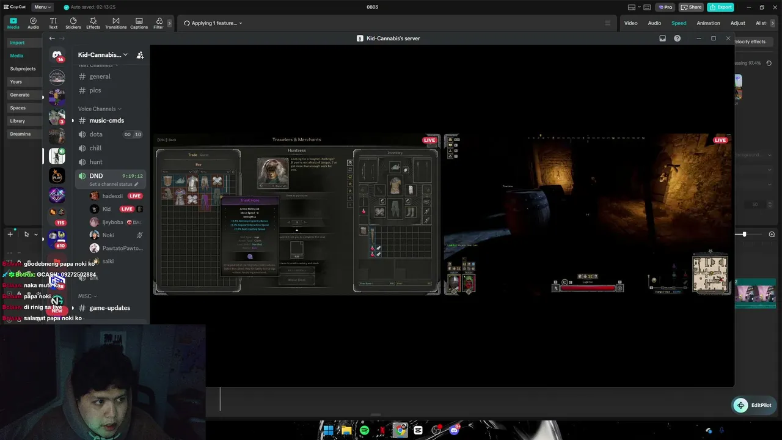Show more CapCut toolbar categories arrow
Screen dimensions: 782x440
click(170, 23)
